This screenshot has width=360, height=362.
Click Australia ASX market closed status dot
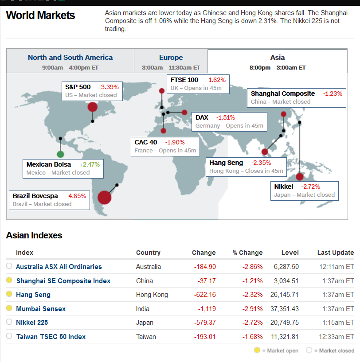[9, 266]
